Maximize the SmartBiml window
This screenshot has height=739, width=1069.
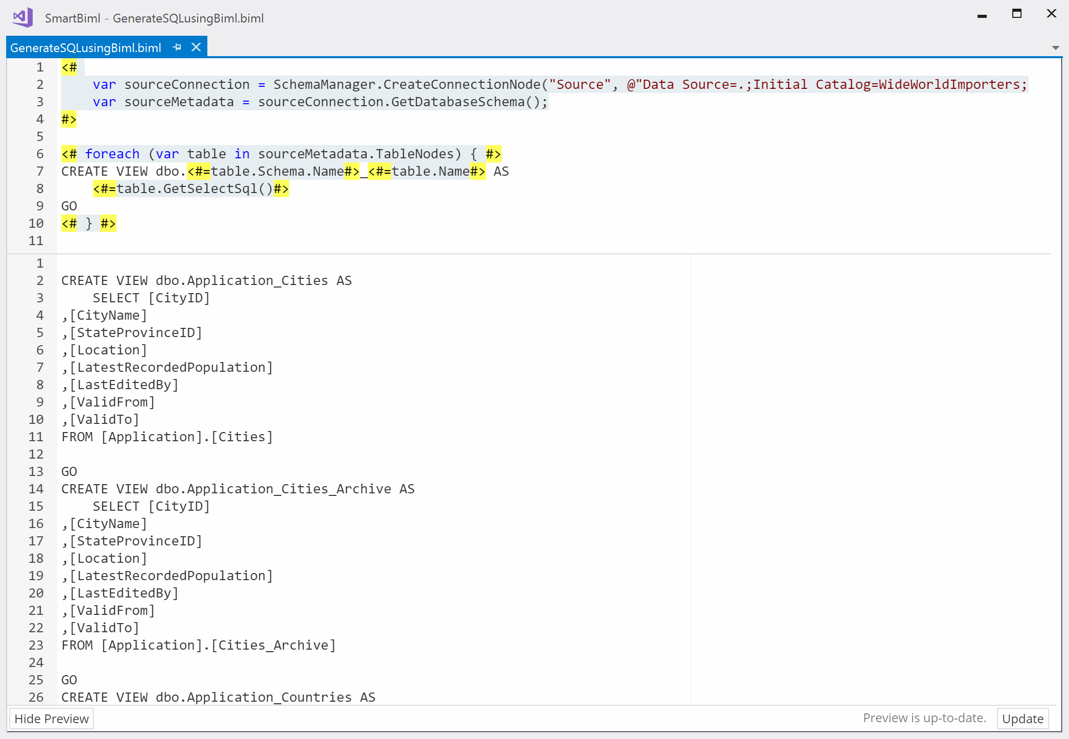pyautogui.click(x=1016, y=14)
